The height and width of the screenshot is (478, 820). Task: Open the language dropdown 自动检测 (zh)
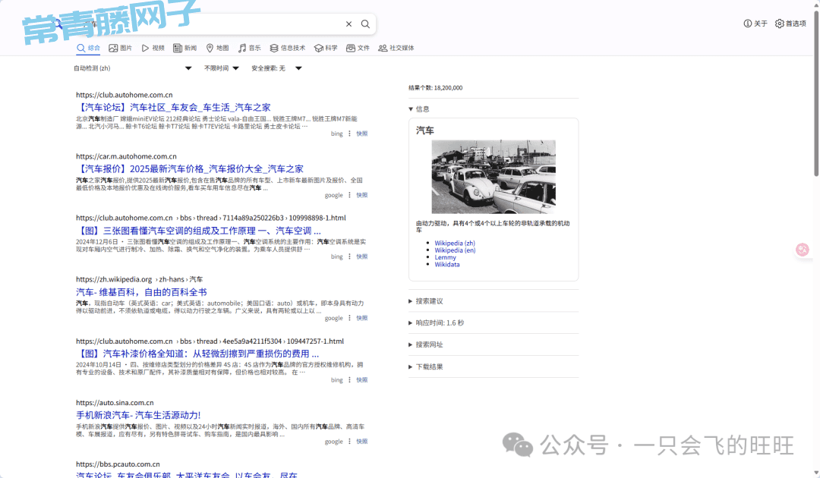tap(133, 68)
